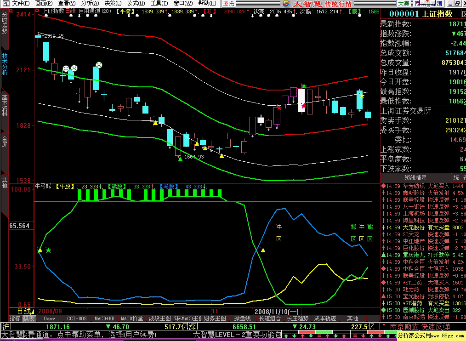Open the 决策(L) menu

point(113,3)
